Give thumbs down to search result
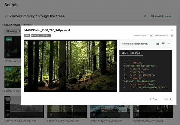The image size is (180, 125). tap(163, 44)
